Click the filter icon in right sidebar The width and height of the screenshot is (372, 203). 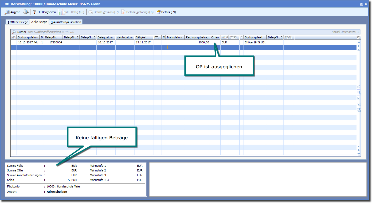[359, 104]
